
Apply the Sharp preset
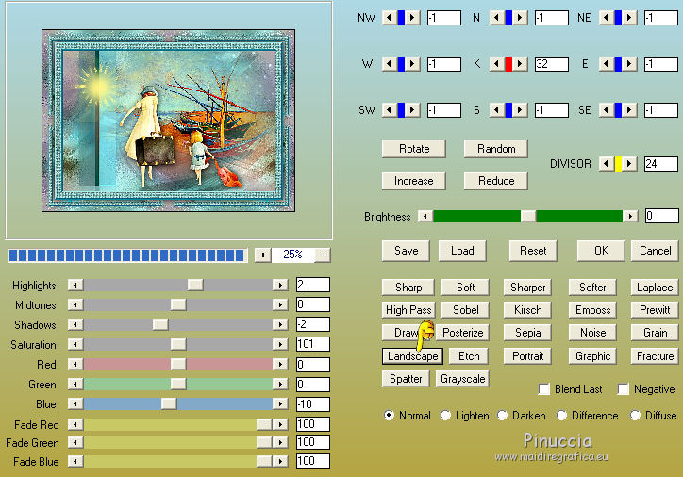(408, 288)
